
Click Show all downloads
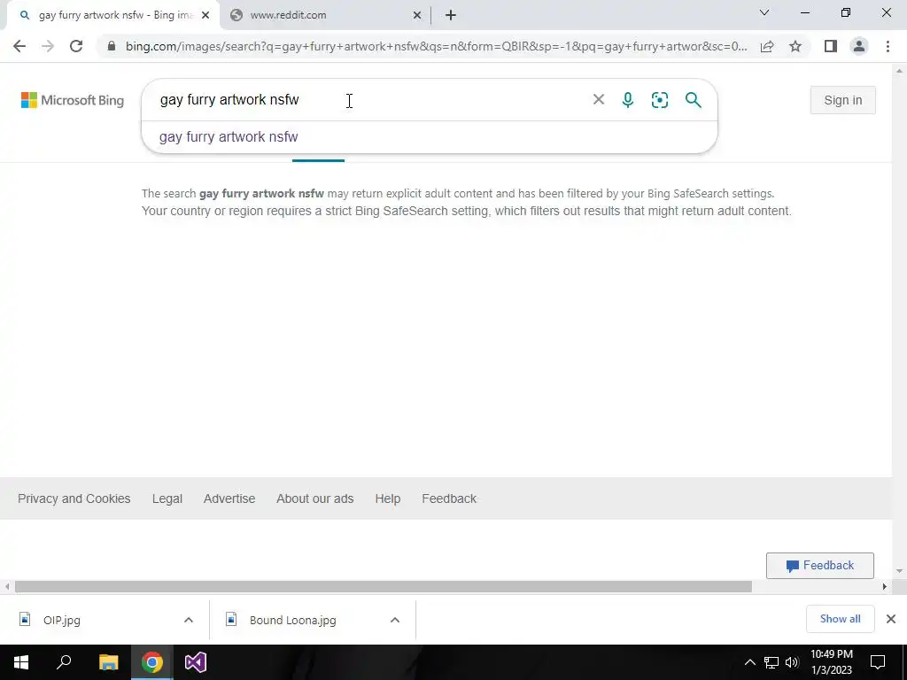[840, 619]
